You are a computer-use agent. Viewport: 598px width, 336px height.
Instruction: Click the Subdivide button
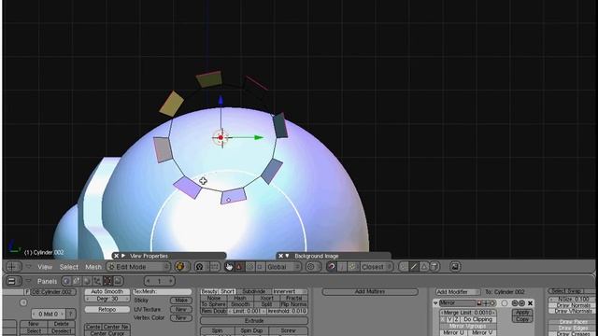click(x=254, y=291)
